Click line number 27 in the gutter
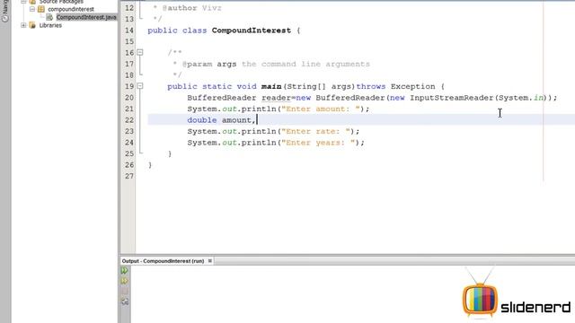The image size is (575, 323). point(129,176)
